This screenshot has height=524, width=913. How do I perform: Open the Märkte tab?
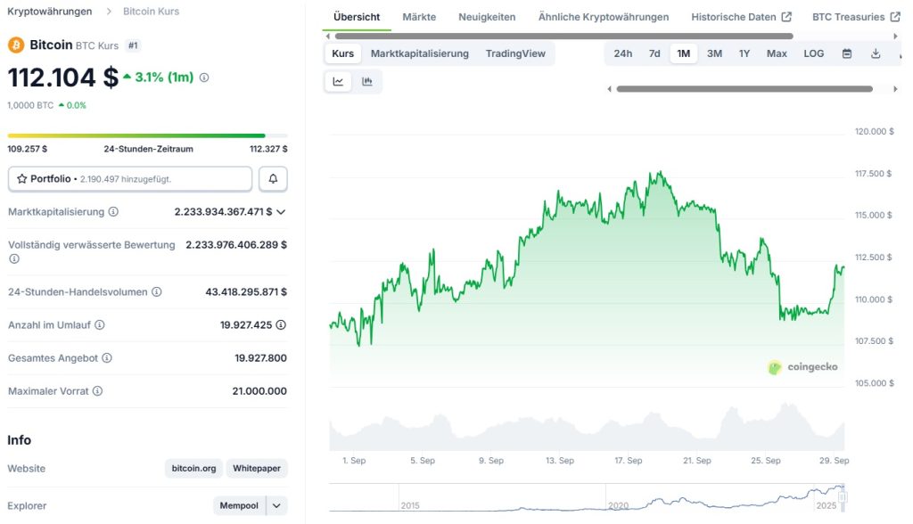[419, 17]
